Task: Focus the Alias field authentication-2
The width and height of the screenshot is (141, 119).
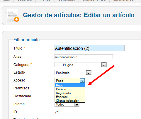Action: 84,57
